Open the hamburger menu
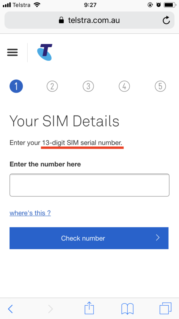179x319 pixels. click(x=12, y=52)
